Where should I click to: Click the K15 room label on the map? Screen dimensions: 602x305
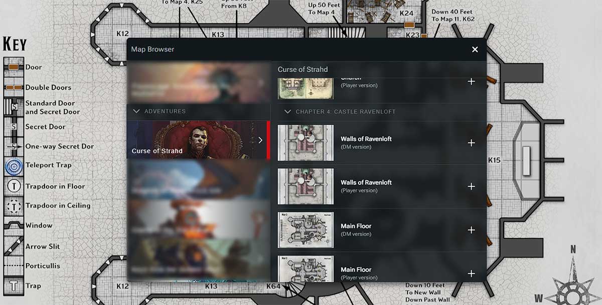point(494,160)
